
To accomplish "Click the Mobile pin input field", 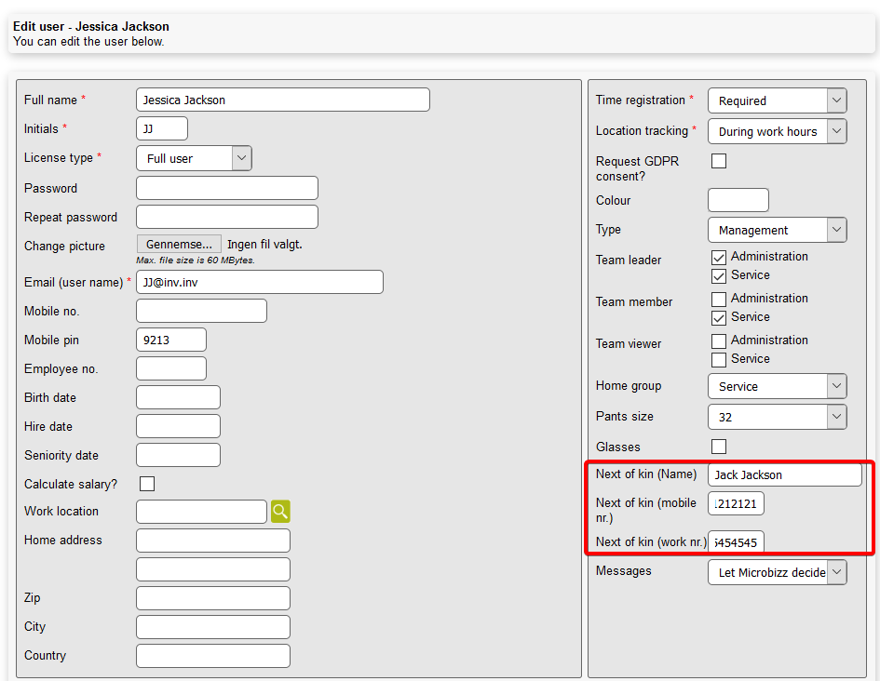I will (x=170, y=340).
